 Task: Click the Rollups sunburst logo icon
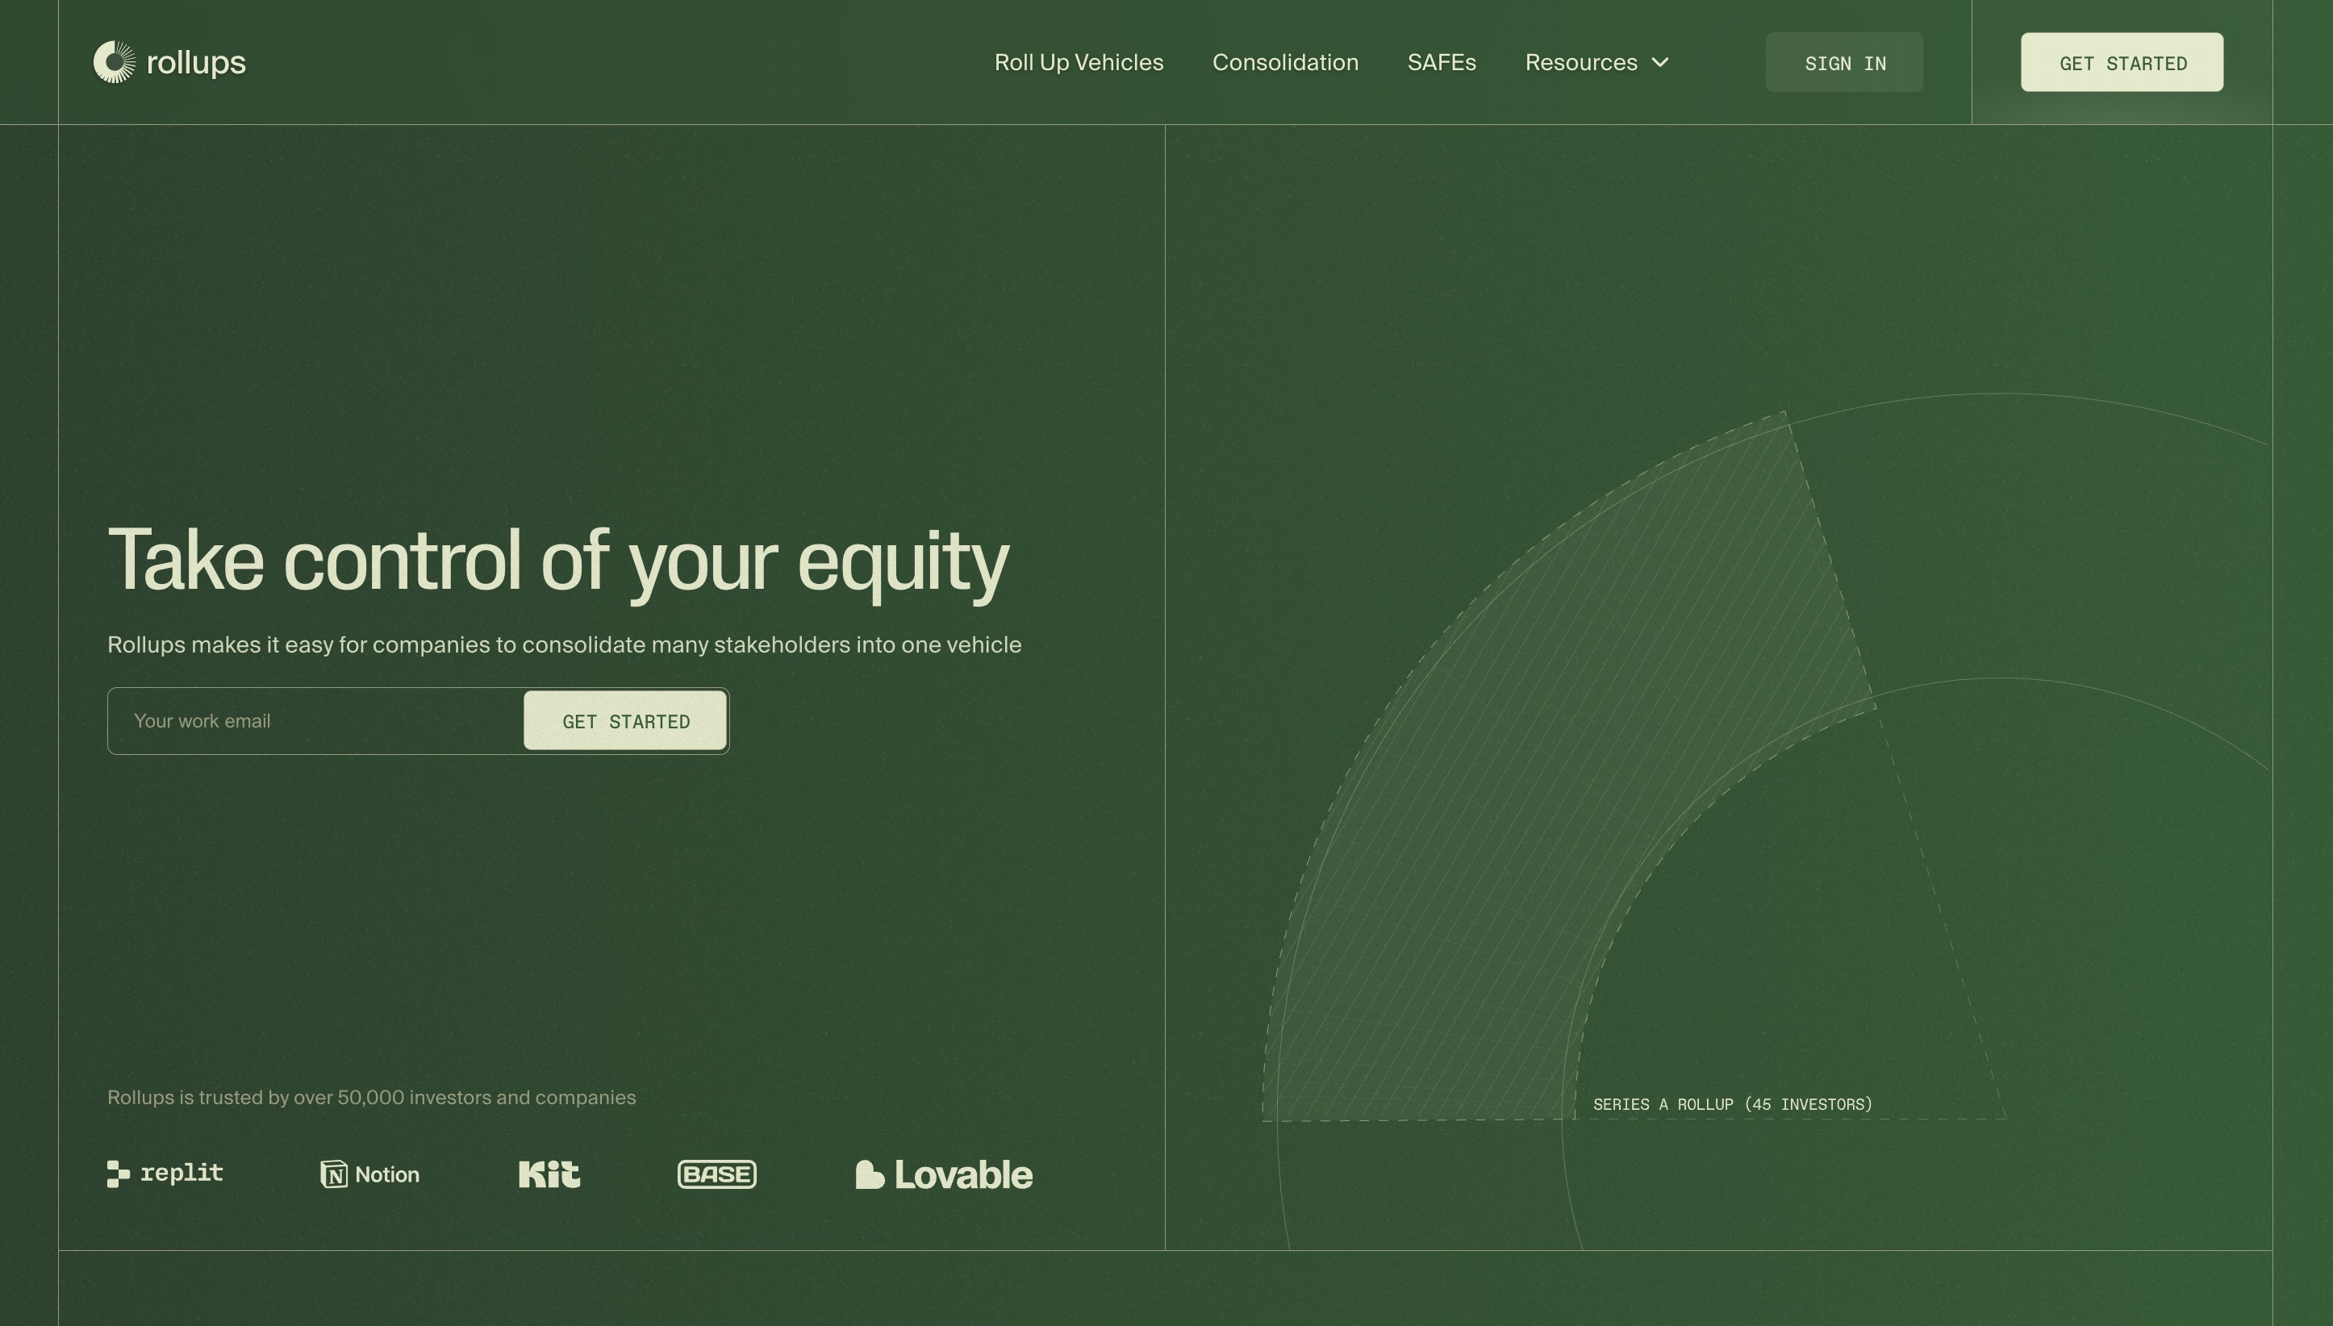[114, 62]
